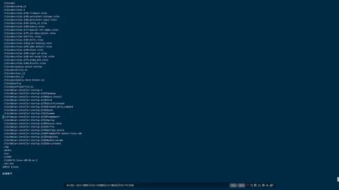Viewport: 339px width, 190px height.
Task: Click the line ending 'S60rescue-check'
Action: (x=32, y=123)
